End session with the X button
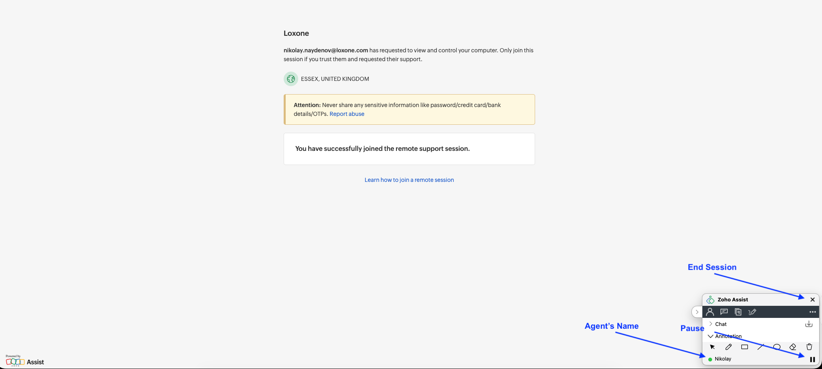 pyautogui.click(x=812, y=299)
